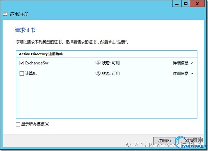Click the 注册(E) enroll button
The width and height of the screenshot is (208, 151).
click(x=164, y=141)
